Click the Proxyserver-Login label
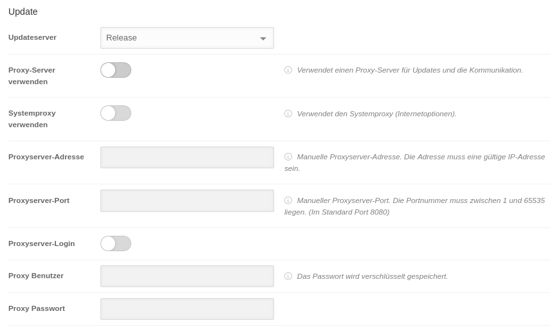554x327 pixels. coord(41,243)
